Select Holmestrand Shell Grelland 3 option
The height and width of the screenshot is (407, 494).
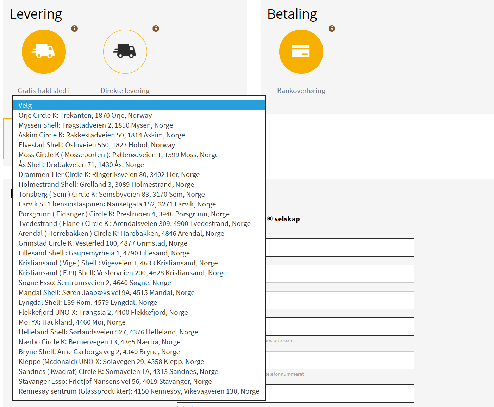point(139,184)
